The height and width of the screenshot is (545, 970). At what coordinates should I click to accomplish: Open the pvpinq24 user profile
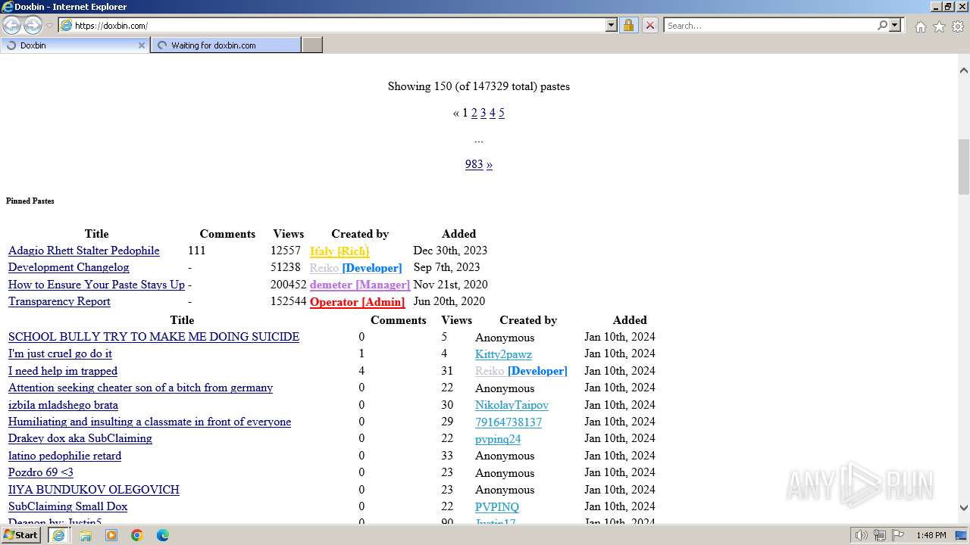coord(498,439)
